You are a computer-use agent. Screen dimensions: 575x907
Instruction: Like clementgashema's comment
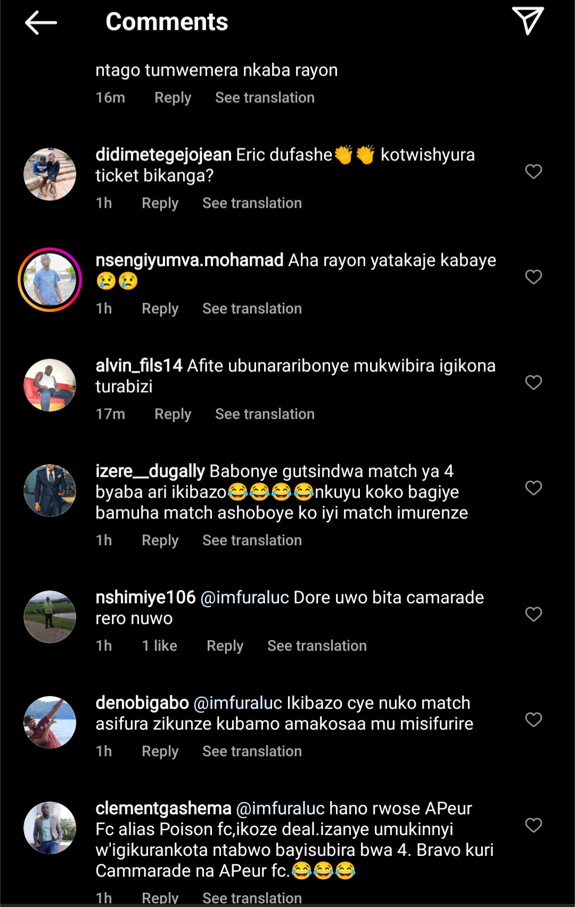coord(533,825)
